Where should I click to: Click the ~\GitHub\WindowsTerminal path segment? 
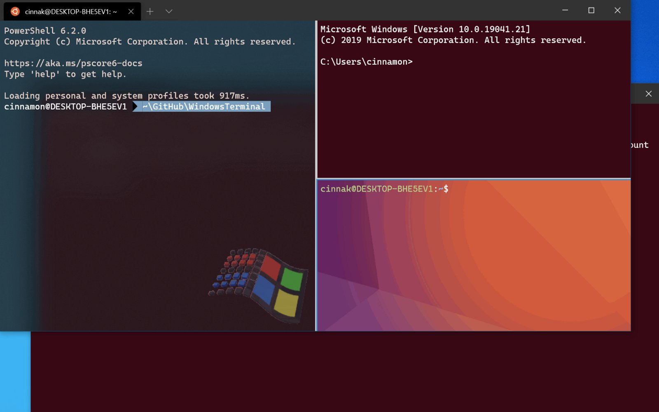(x=203, y=106)
